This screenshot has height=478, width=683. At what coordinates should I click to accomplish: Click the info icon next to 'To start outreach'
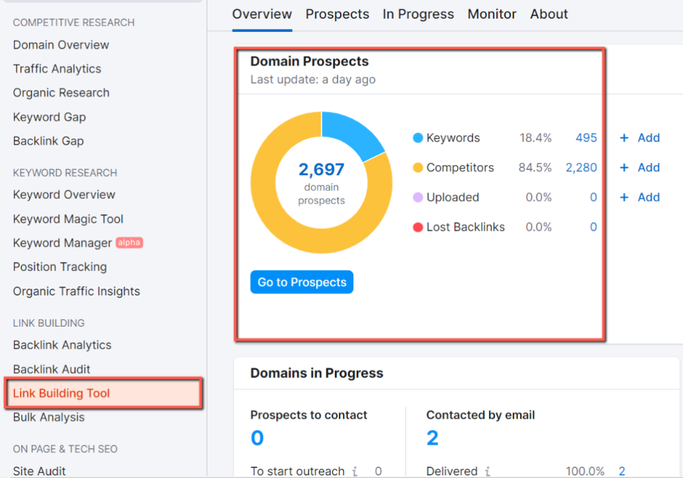356,471
